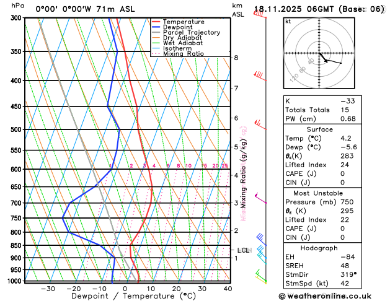The height and width of the screenshot is (301, 390).
Task: Click the kt label in the hodograph
Action: (x=288, y=22)
